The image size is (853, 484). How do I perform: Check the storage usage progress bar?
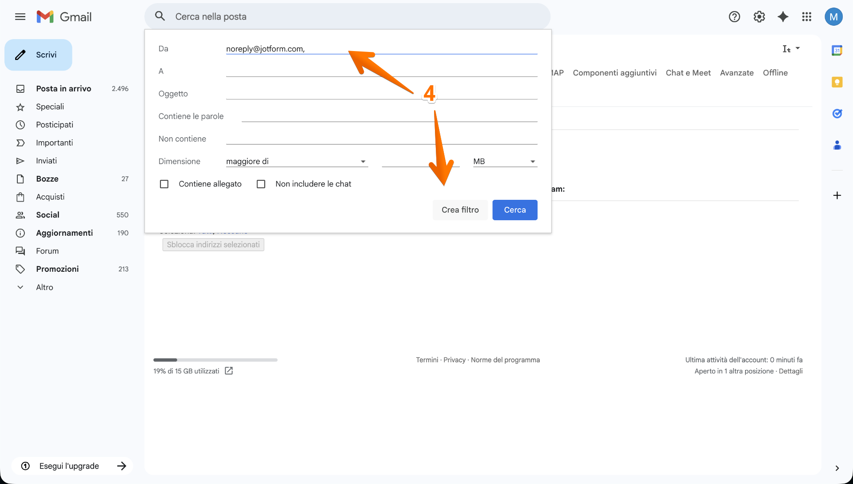pyautogui.click(x=215, y=360)
